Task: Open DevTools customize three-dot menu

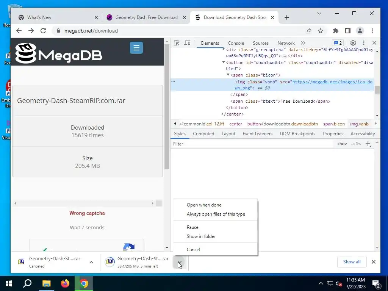Action: point(363,43)
